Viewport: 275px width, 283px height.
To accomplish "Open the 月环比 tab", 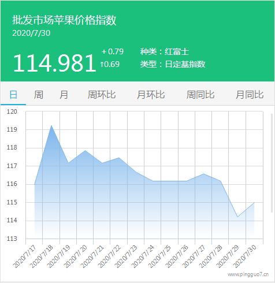I will tap(151, 95).
